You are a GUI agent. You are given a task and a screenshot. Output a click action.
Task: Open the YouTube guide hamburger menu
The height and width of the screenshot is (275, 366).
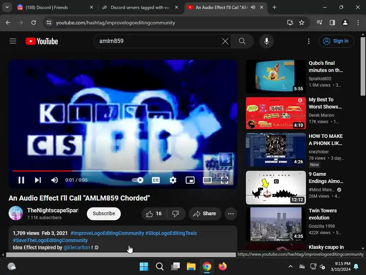(13, 41)
